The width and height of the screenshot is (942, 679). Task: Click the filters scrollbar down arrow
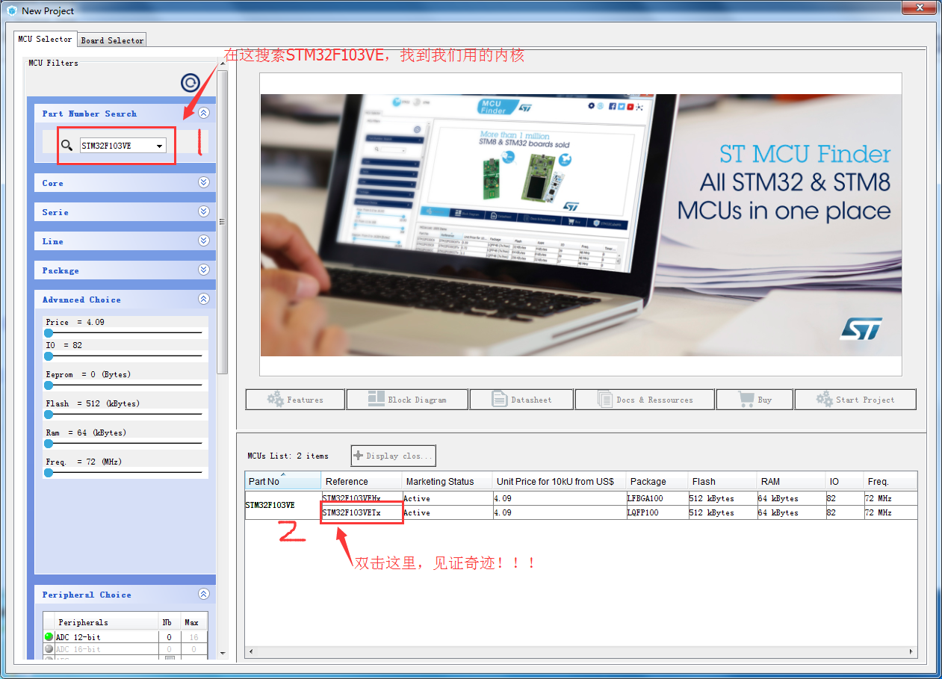point(222,653)
